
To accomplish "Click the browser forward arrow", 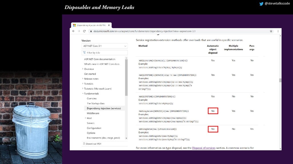I will [x=79, y=31].
